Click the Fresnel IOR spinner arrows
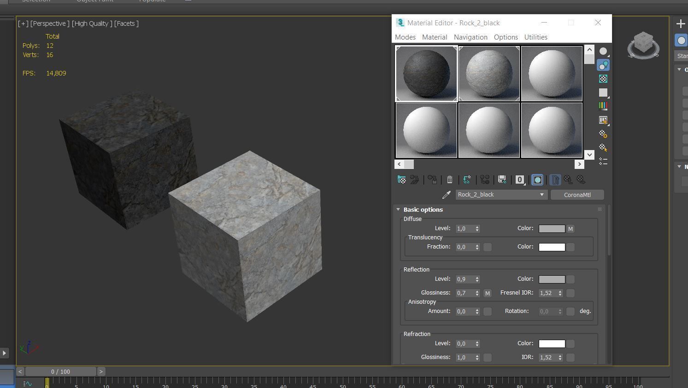The width and height of the screenshot is (688, 388). [560, 293]
